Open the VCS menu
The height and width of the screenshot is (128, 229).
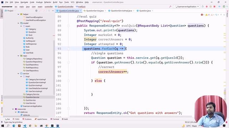click(72, 2)
